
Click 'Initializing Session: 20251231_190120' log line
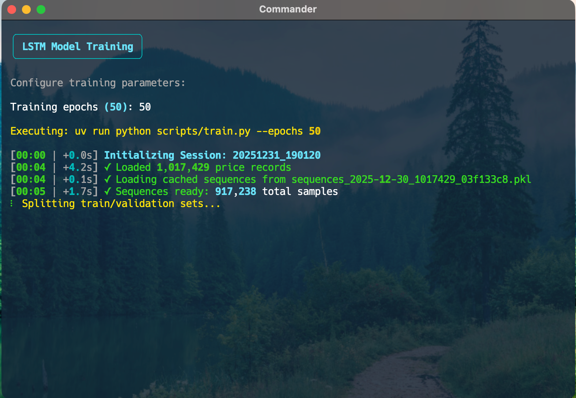[x=212, y=155]
